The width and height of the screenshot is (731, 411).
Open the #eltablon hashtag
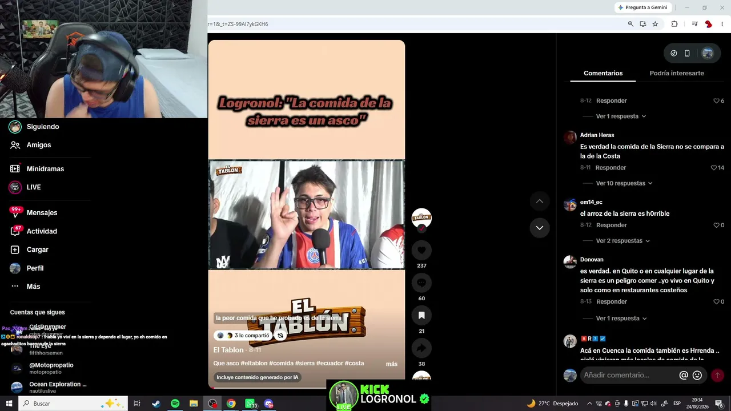254,364
